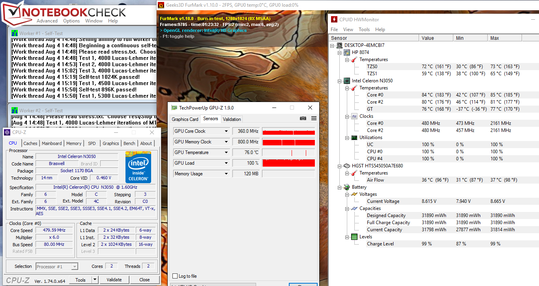Click the HP 8074 Temperatures thermometer icon
Viewport: 539px width, 286px height.
[354, 59]
